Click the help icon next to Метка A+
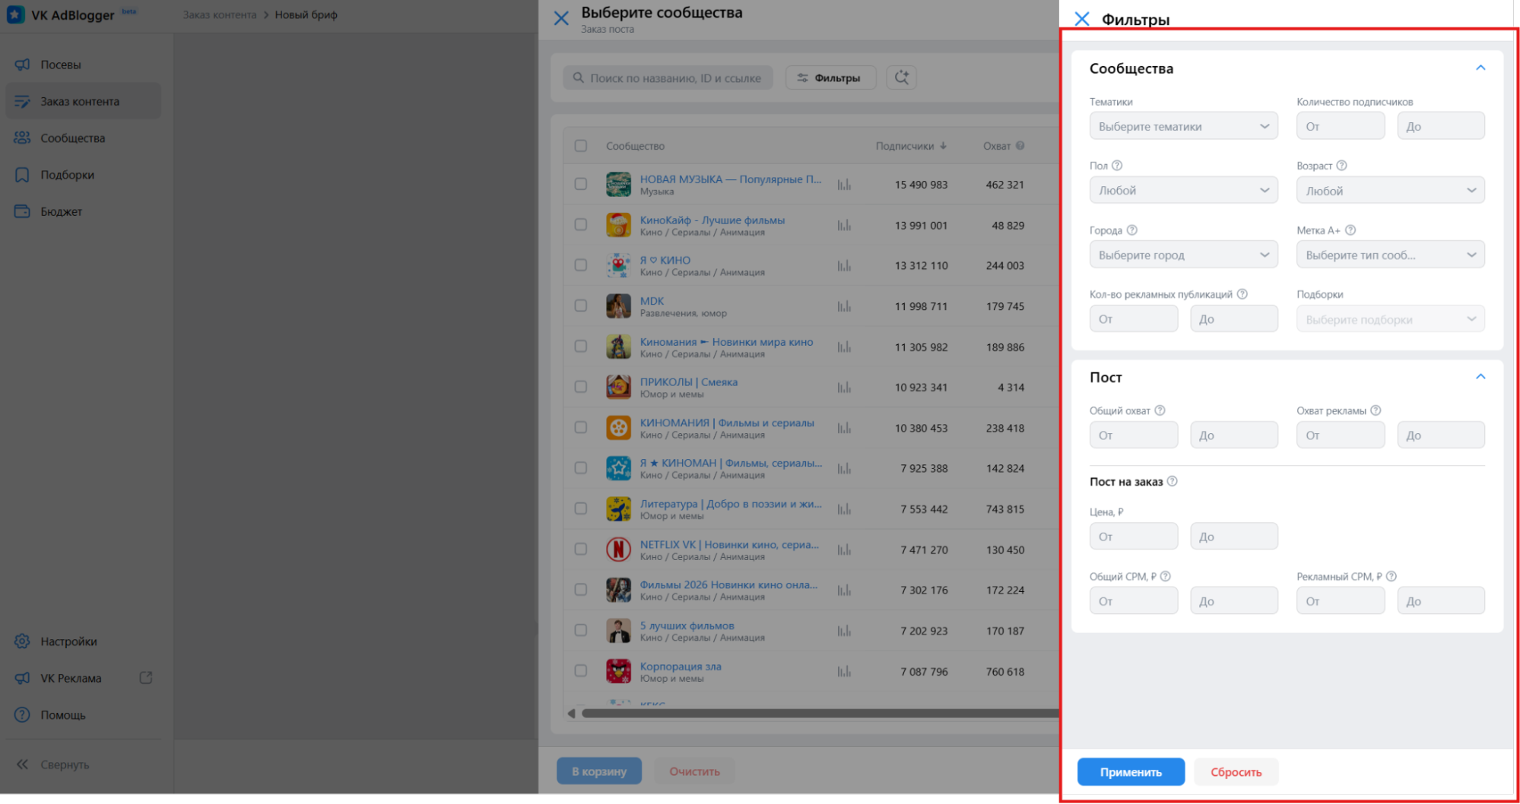Image resolution: width=1520 pixels, height=804 pixels. (x=1350, y=230)
